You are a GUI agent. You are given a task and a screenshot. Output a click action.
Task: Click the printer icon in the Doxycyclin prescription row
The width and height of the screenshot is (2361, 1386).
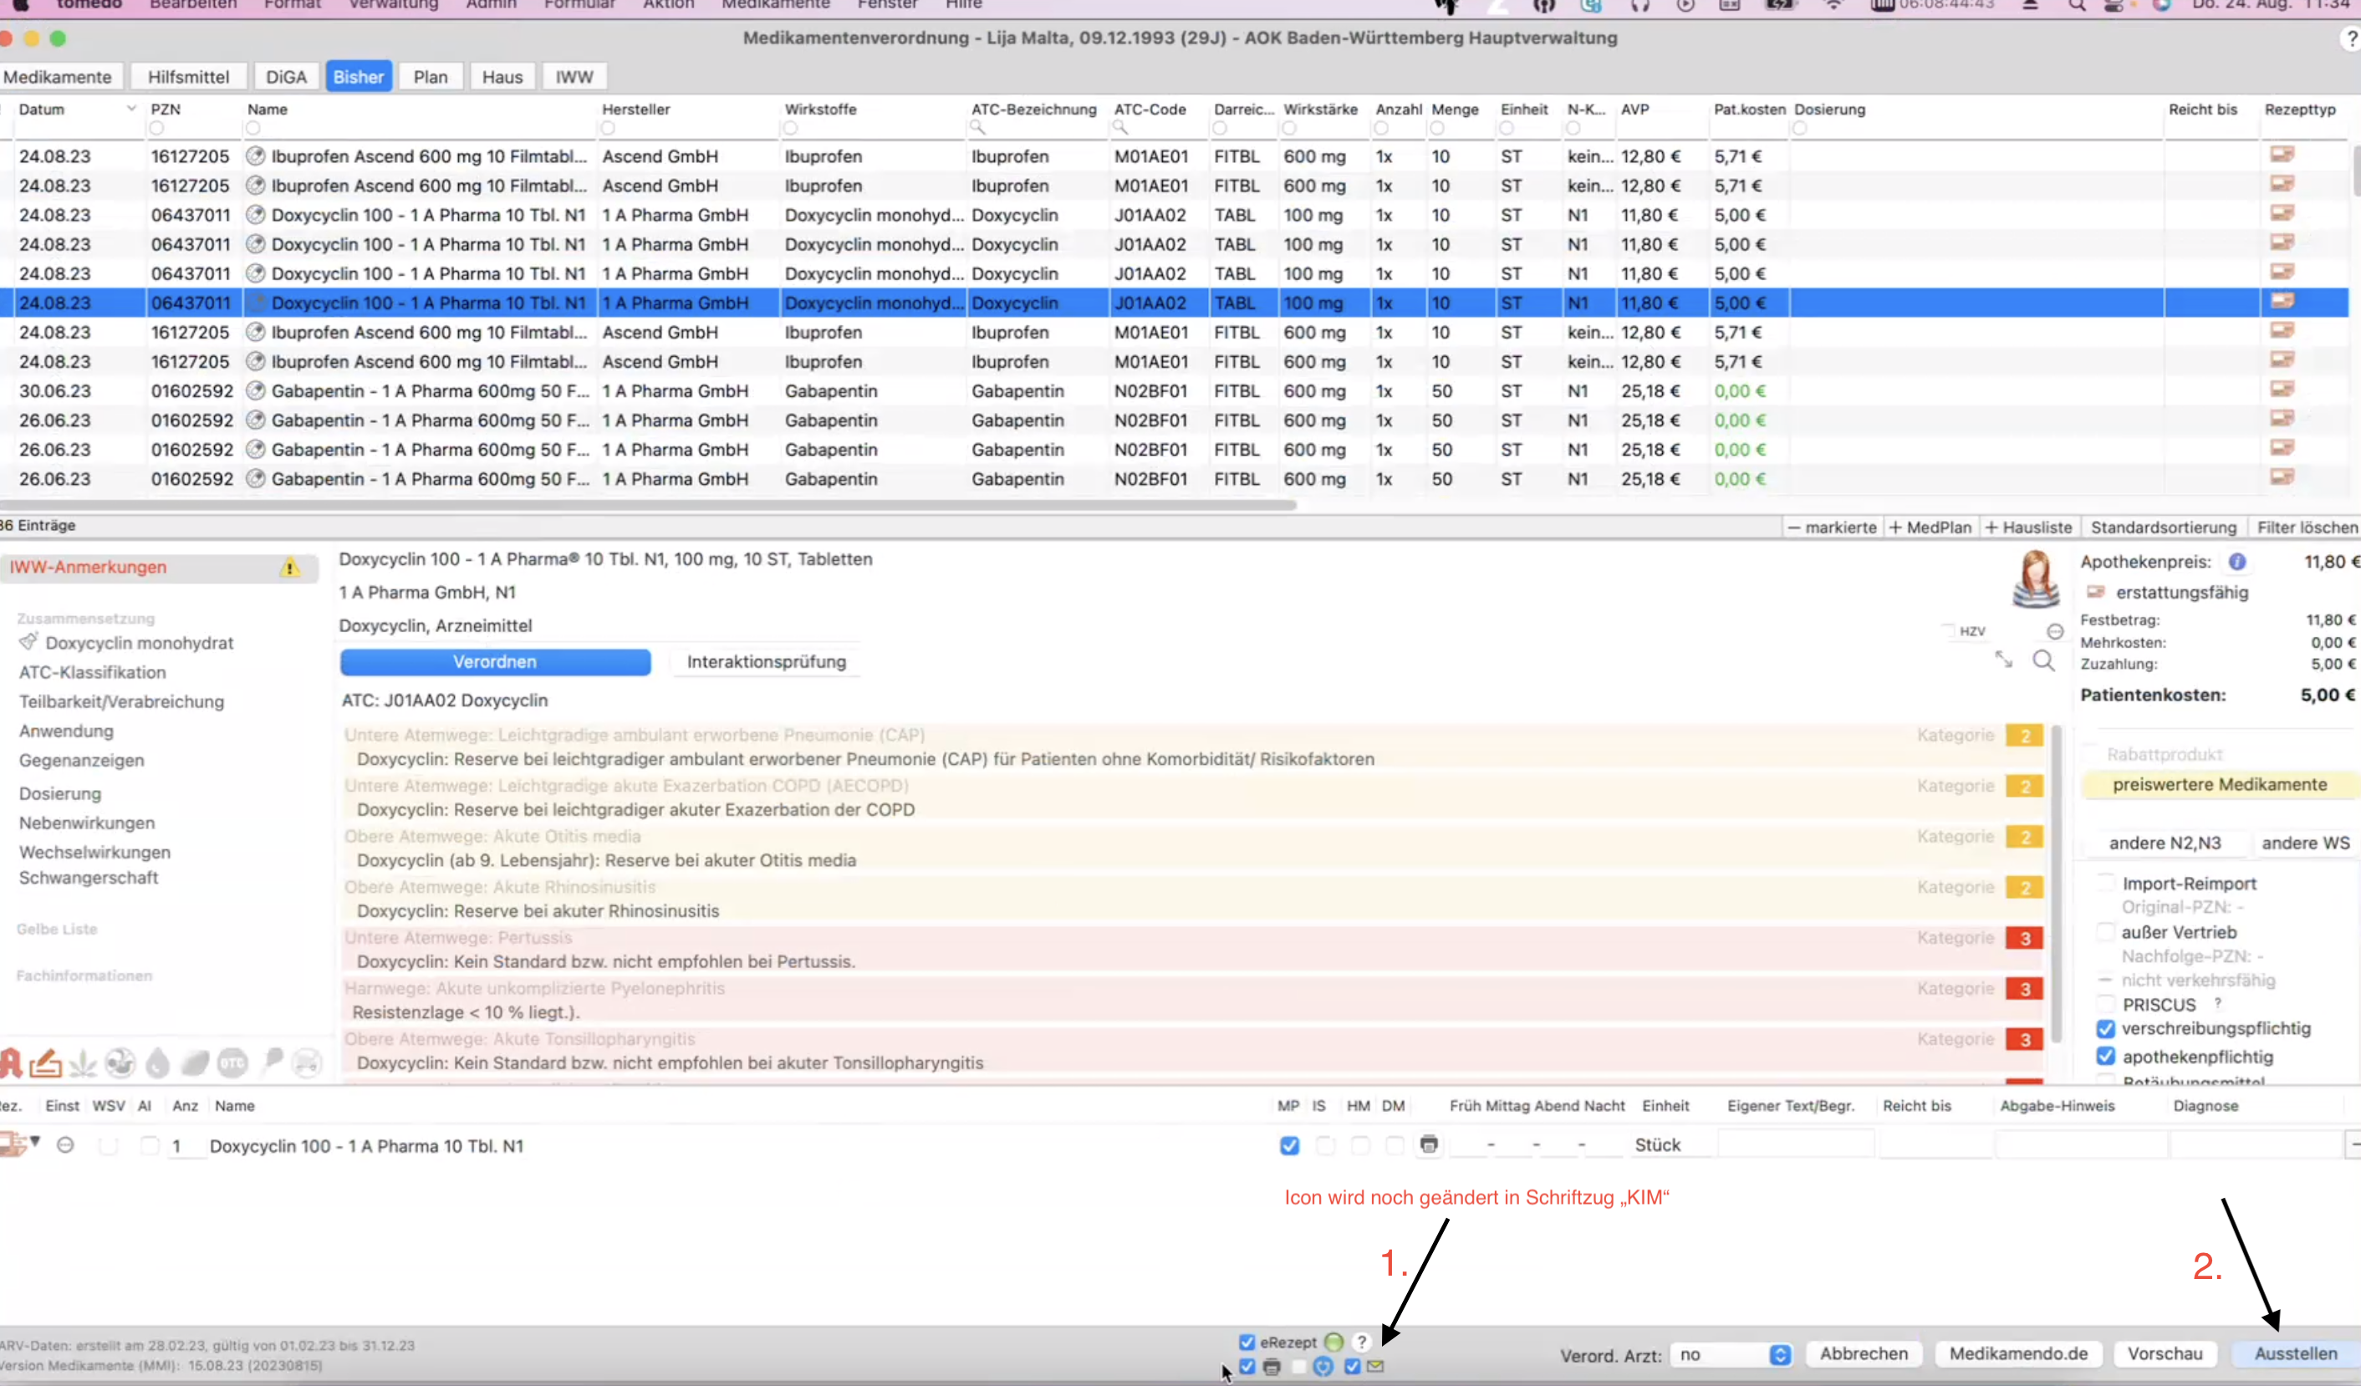(x=1429, y=1144)
